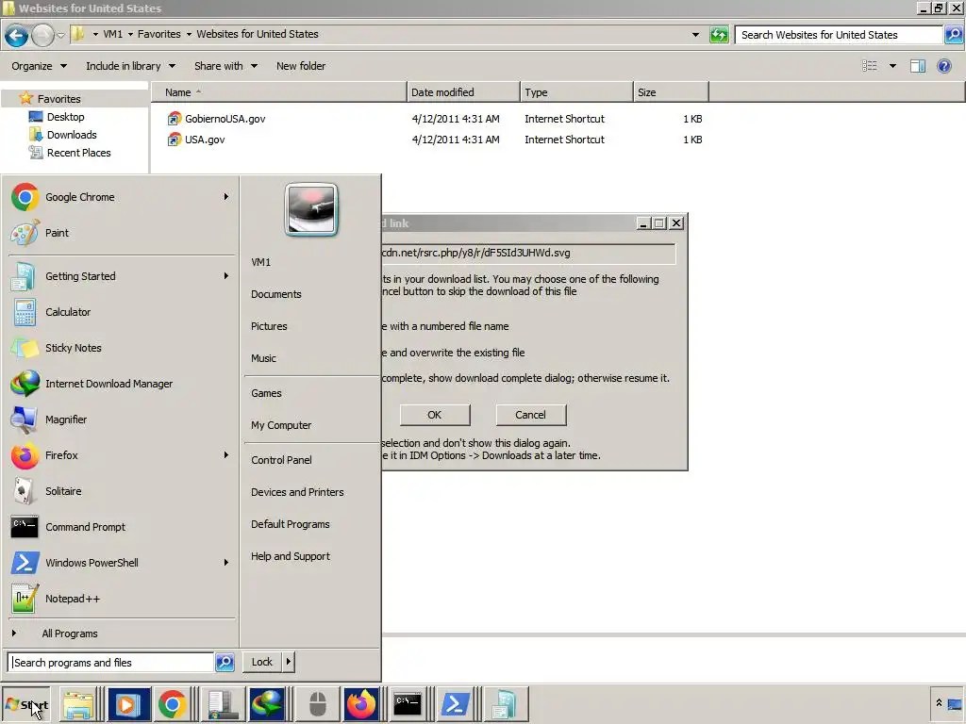Screen dimensions: 966x724
Task: Click the Lock button
Action: click(262, 662)
